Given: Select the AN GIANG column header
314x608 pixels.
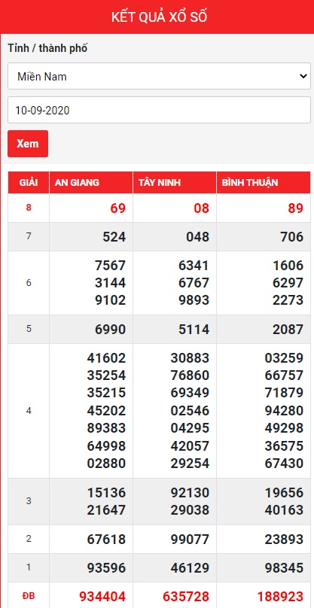Looking at the screenshot, I should (x=91, y=183).
